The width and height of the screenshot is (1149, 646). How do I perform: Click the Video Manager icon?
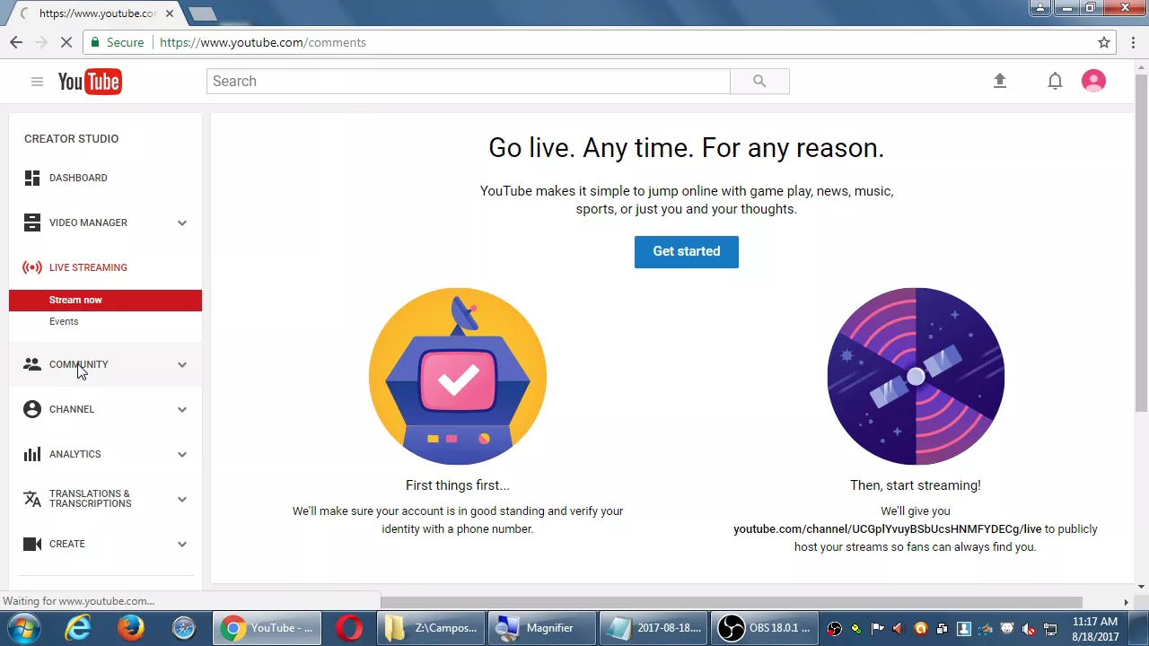click(x=32, y=223)
